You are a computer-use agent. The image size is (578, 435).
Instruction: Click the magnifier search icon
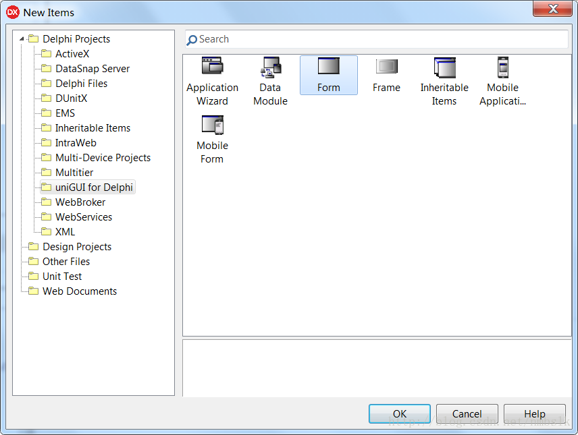[191, 40]
